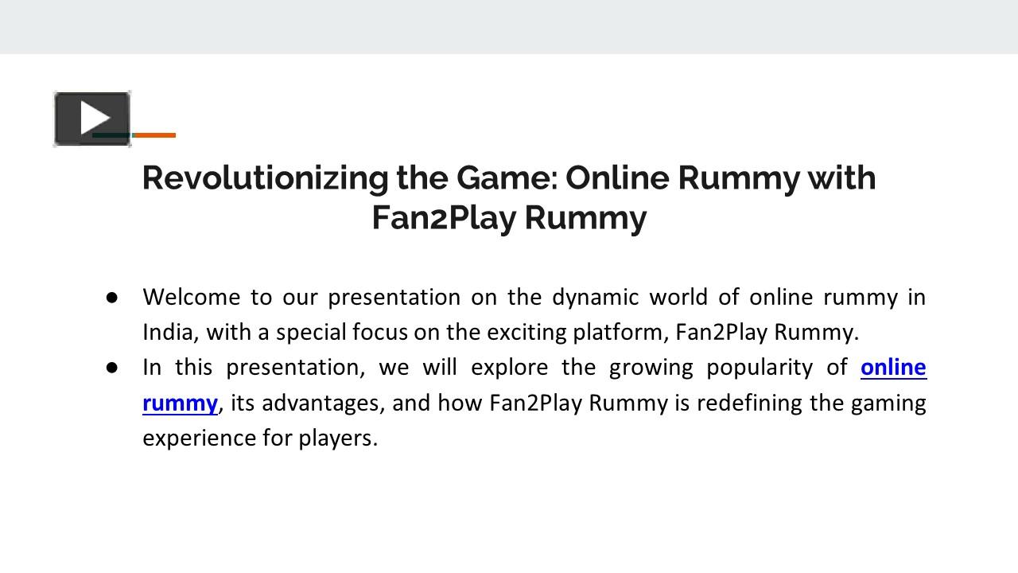1018x573 pixels.
Task: Click the bottom-right handle of the video frame
Action: click(130, 146)
